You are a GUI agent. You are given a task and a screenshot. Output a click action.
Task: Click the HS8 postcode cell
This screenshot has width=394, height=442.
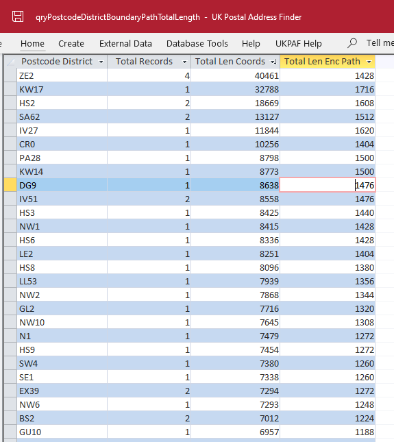pyautogui.click(x=62, y=267)
